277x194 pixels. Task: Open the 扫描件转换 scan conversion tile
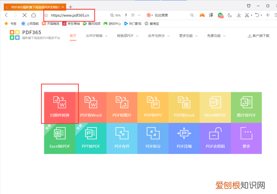(x=60, y=107)
